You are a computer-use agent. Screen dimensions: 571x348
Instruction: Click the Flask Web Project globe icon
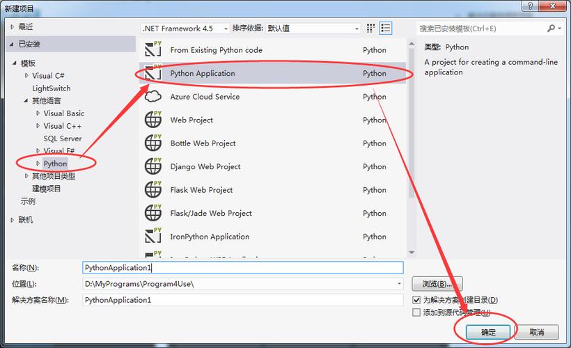point(153,189)
